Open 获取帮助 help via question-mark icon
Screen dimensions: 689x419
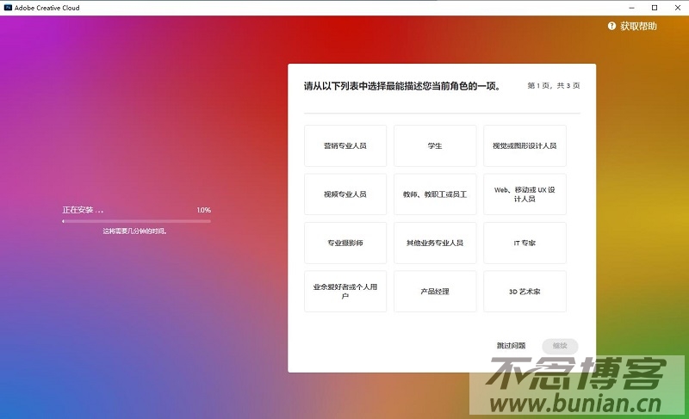coord(612,27)
